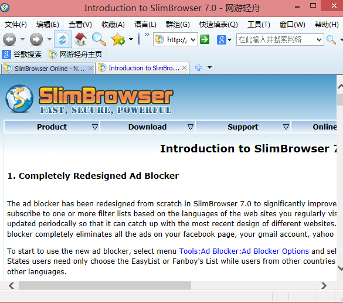This screenshot has height=303, width=343.
Task: Open the 文件(F) menu
Action: (x=15, y=25)
